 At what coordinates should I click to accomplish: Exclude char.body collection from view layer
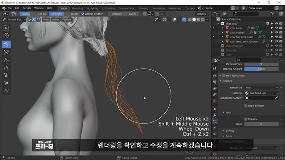click(268, 24)
